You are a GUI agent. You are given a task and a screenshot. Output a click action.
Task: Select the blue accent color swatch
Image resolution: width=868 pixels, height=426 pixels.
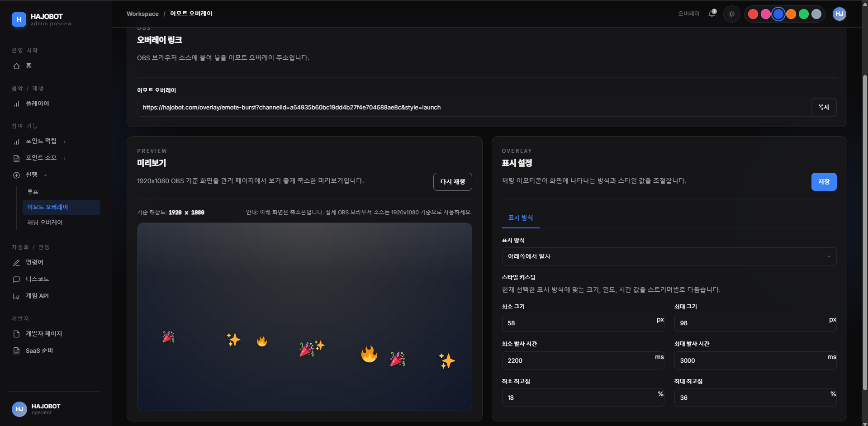(x=778, y=14)
